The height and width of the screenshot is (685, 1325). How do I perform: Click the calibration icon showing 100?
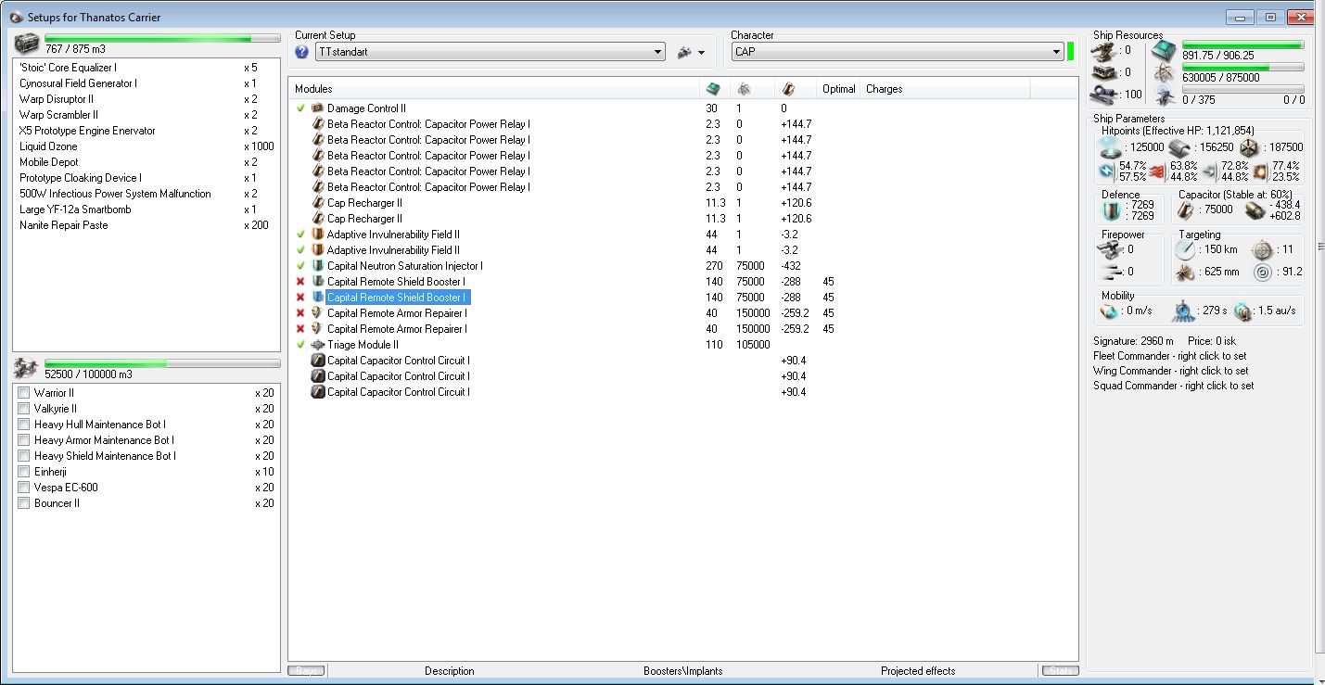coord(1103,94)
